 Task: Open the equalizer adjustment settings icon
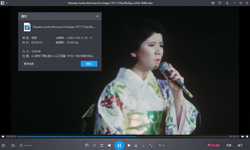click(102, 145)
